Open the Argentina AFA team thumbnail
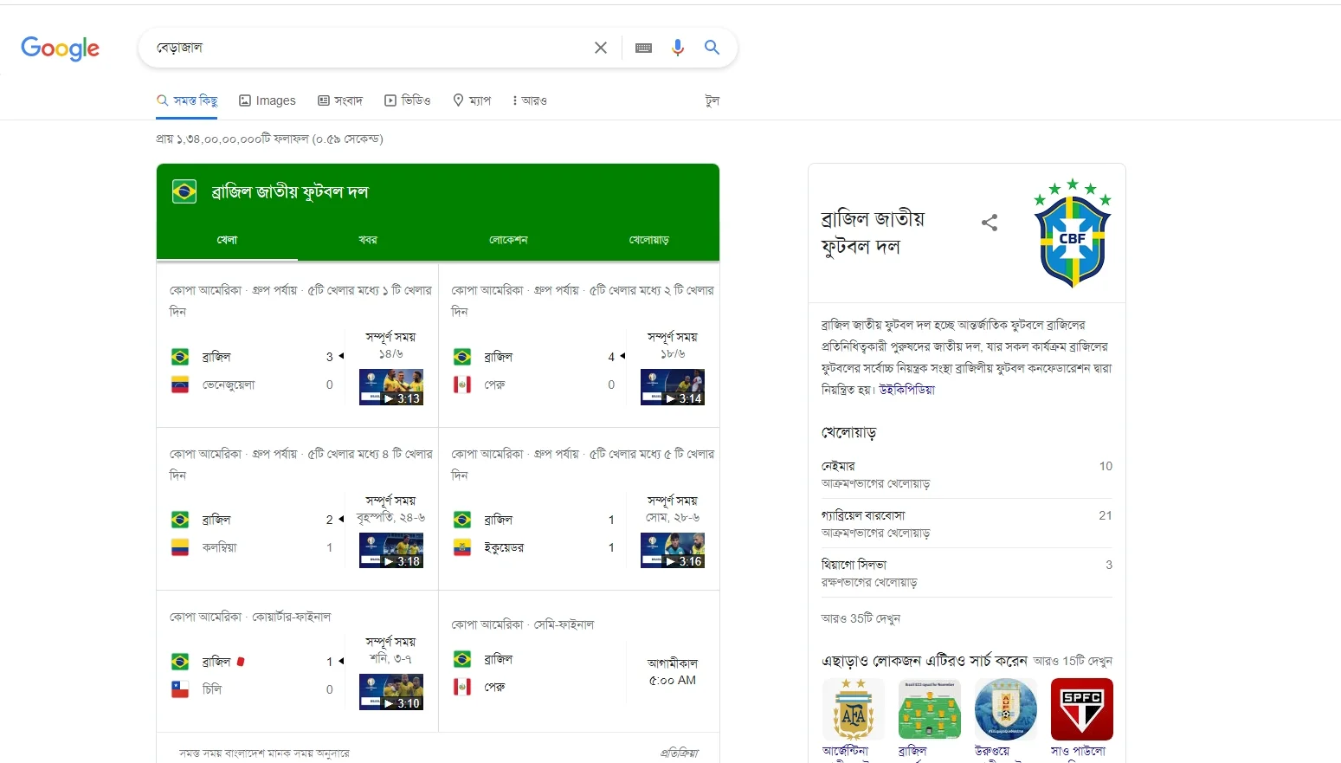The width and height of the screenshot is (1341, 763). (853, 708)
